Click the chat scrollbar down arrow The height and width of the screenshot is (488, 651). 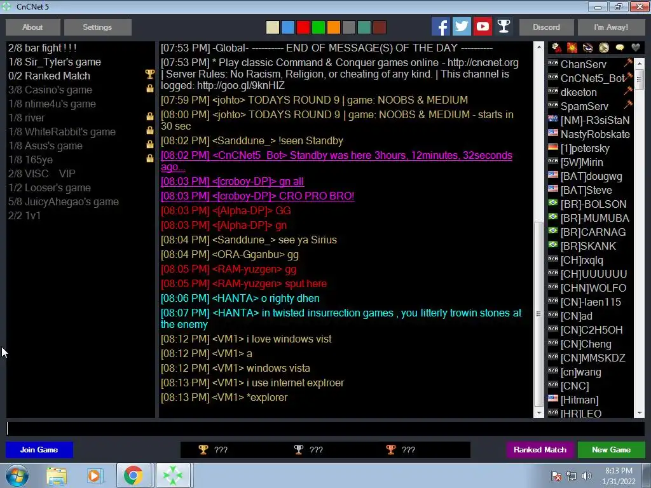point(539,413)
